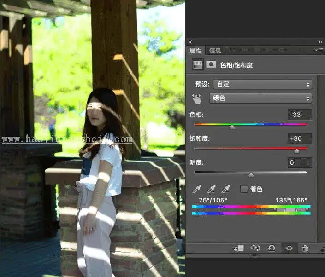
Task: Click the 135°\165° range text
Action: (x=291, y=200)
